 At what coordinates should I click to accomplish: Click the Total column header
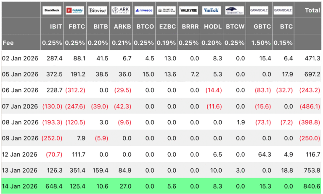tap(312, 10)
